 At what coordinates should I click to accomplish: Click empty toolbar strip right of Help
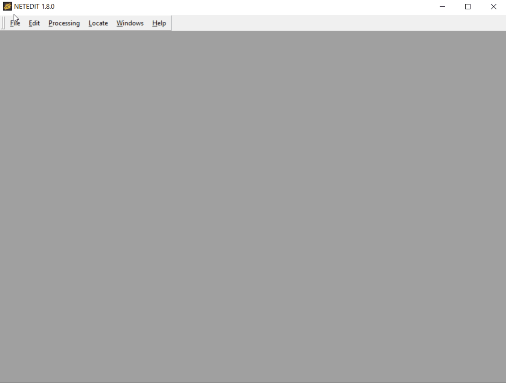(x=337, y=23)
